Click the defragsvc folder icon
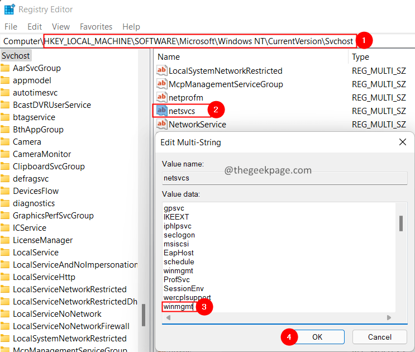 coord(5,179)
